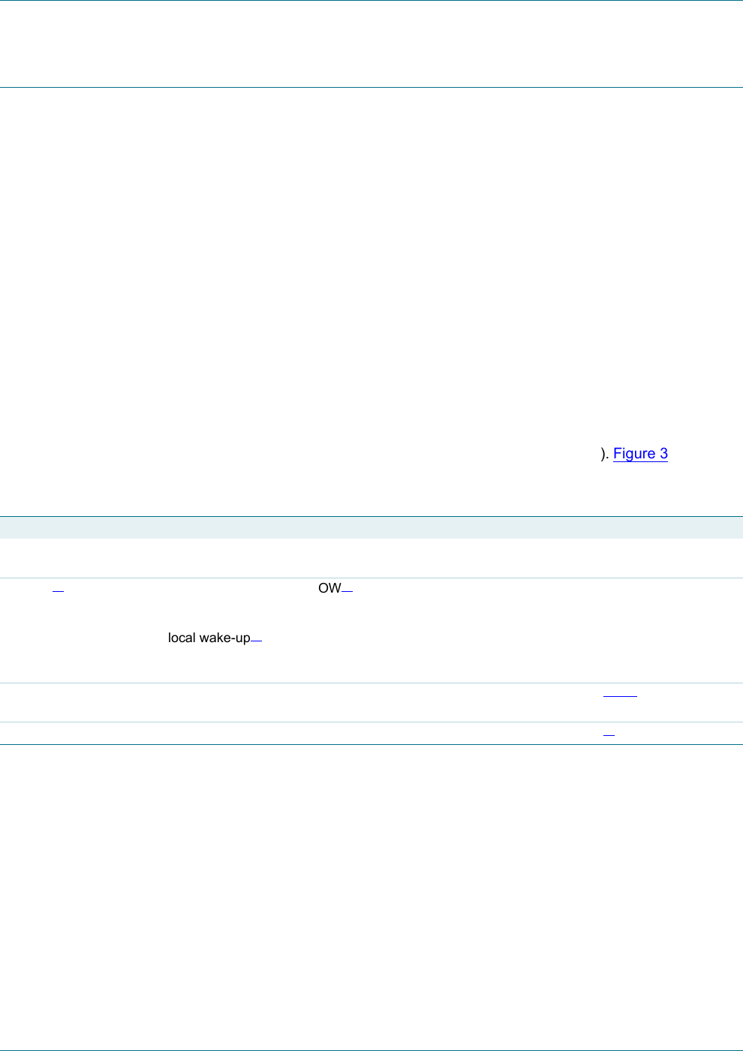743x1051 pixels.
Task: Click the empty row directly below shaded header
Action: [x=371, y=558]
